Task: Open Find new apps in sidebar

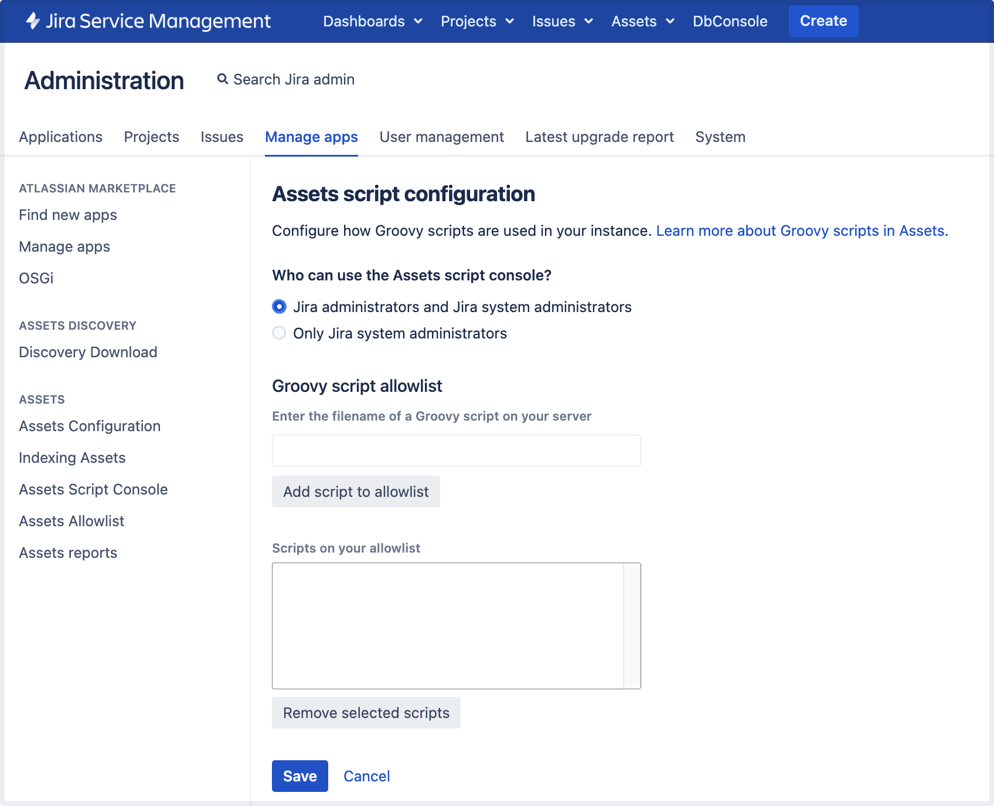Action: (68, 215)
